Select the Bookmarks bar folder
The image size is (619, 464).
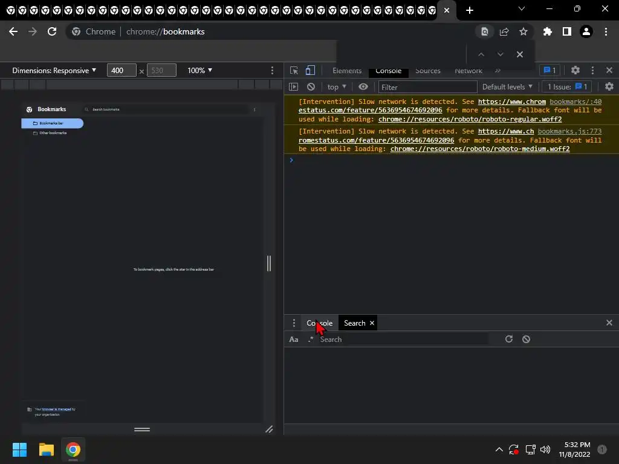52,123
